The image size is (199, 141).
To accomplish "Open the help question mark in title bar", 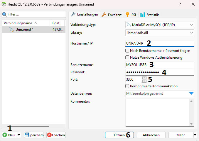I will click(180, 4).
